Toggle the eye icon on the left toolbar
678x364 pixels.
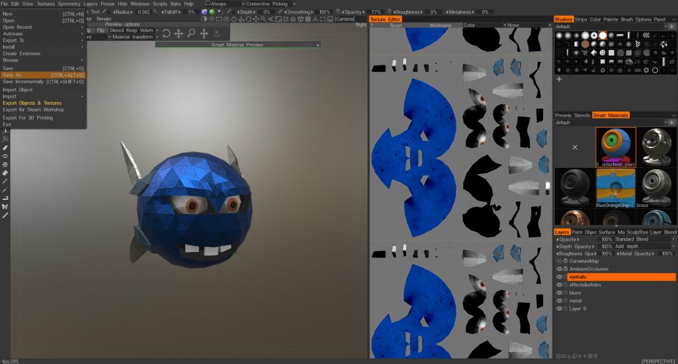[x=5, y=156]
